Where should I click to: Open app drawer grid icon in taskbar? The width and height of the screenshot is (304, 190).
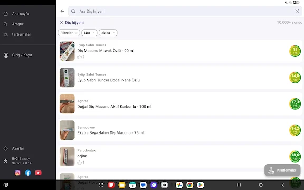[x=101, y=185]
